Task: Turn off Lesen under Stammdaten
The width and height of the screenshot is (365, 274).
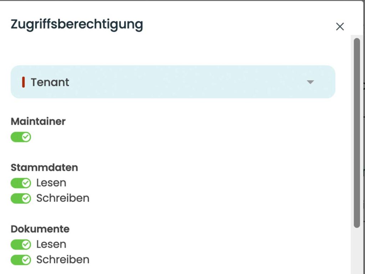Action: pyautogui.click(x=21, y=183)
